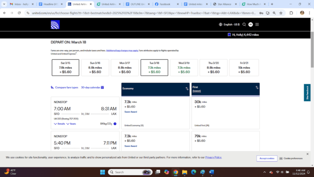Viewport: 314px width, 177px height.
Task: Click the CO2 emissions info icon
Action: coord(115,124)
